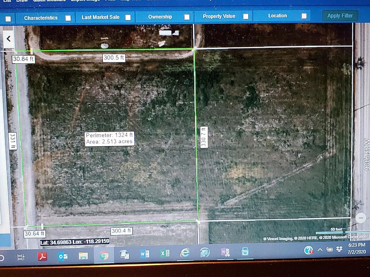Screen dimensions: 370x277
Task: Click the Perimeter and Area measurement label
Action: pos(109,138)
